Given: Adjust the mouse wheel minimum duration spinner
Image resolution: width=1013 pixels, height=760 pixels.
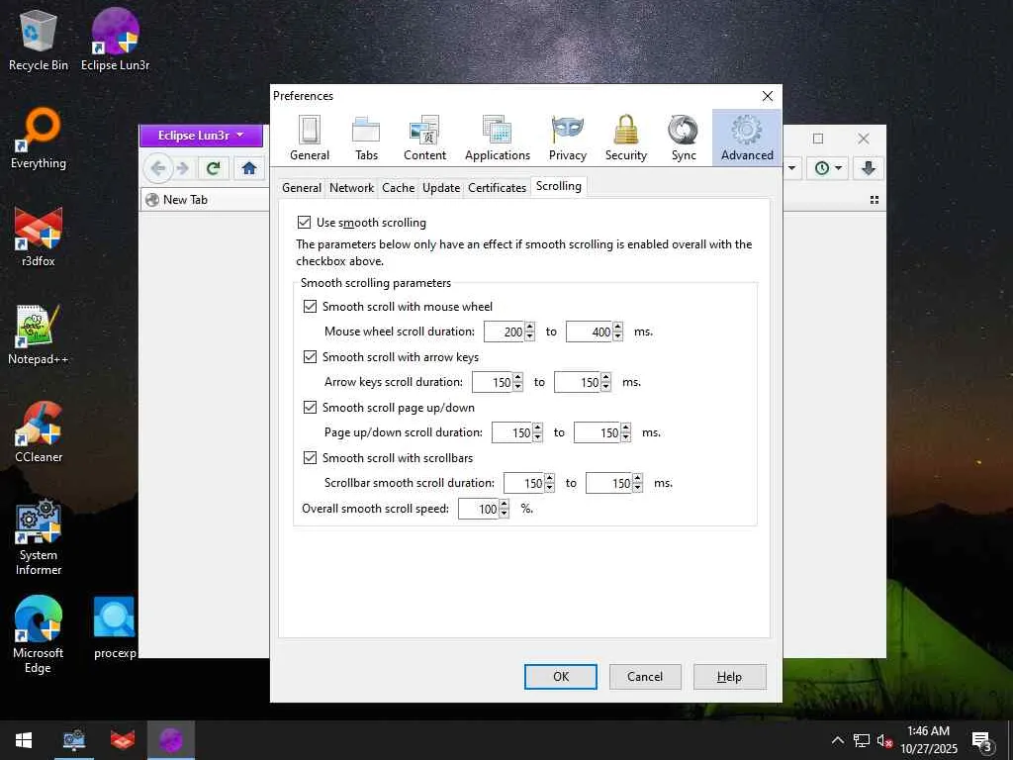Looking at the screenshot, I should click(x=530, y=332).
